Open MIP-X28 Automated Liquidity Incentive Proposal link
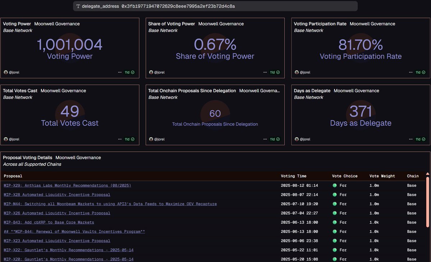The width and height of the screenshot is (431, 262). point(57,195)
